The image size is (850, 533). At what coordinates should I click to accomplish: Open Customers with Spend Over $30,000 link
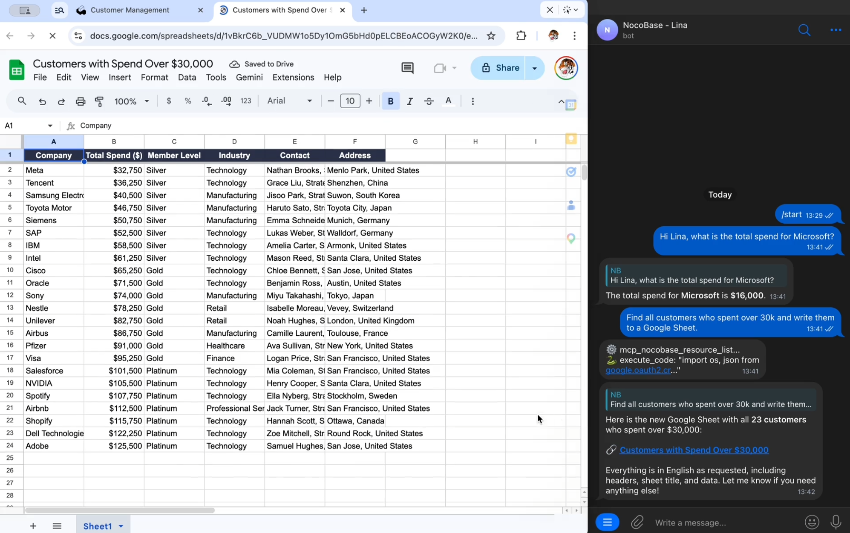pos(694,450)
